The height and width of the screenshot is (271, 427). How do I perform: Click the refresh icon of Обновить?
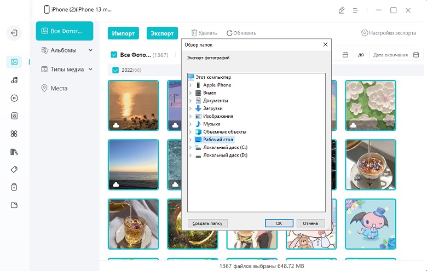point(229,33)
